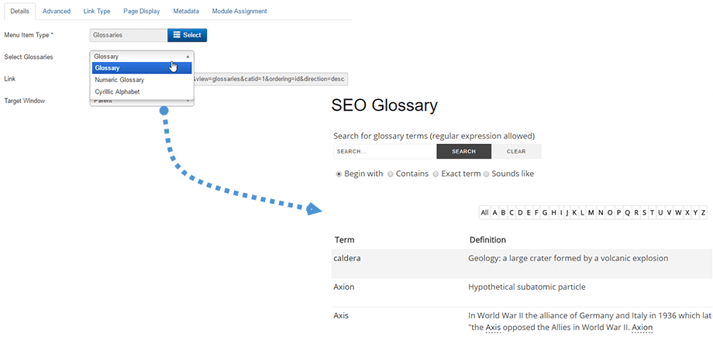Switch to Module Assignment tab
Image resolution: width=713 pixels, height=337 pixels.
coord(239,12)
